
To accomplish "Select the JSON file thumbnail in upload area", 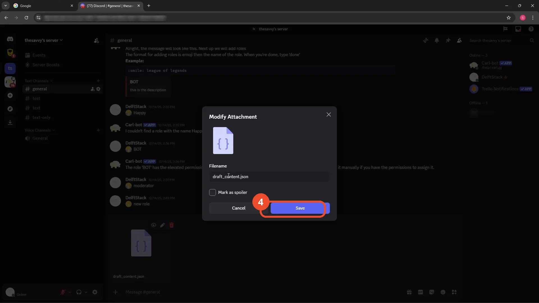I will [141, 243].
